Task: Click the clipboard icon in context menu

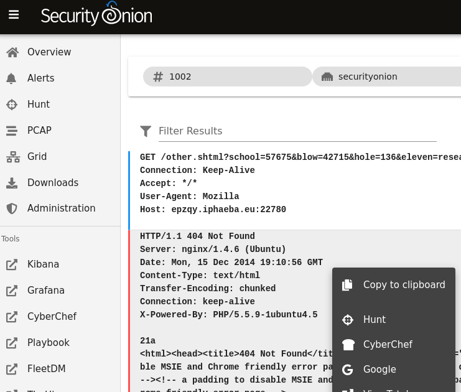Action: 348,285
